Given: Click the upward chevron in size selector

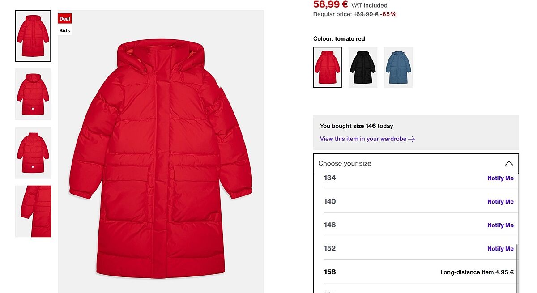Looking at the screenshot, I should [509, 163].
